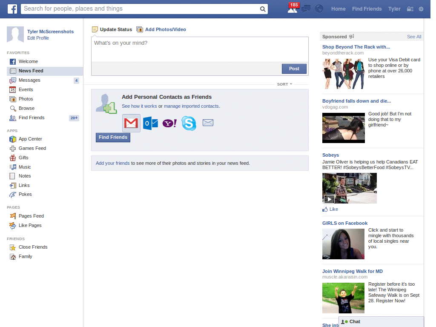This screenshot has height=327, width=436.
Task: Click the Close Friends star icon
Action: 13,247
